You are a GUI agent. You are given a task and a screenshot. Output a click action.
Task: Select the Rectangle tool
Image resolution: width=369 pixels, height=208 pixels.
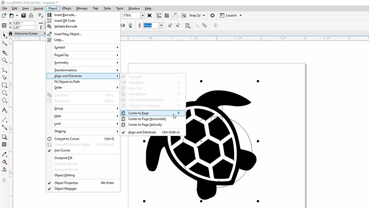coord(4,85)
